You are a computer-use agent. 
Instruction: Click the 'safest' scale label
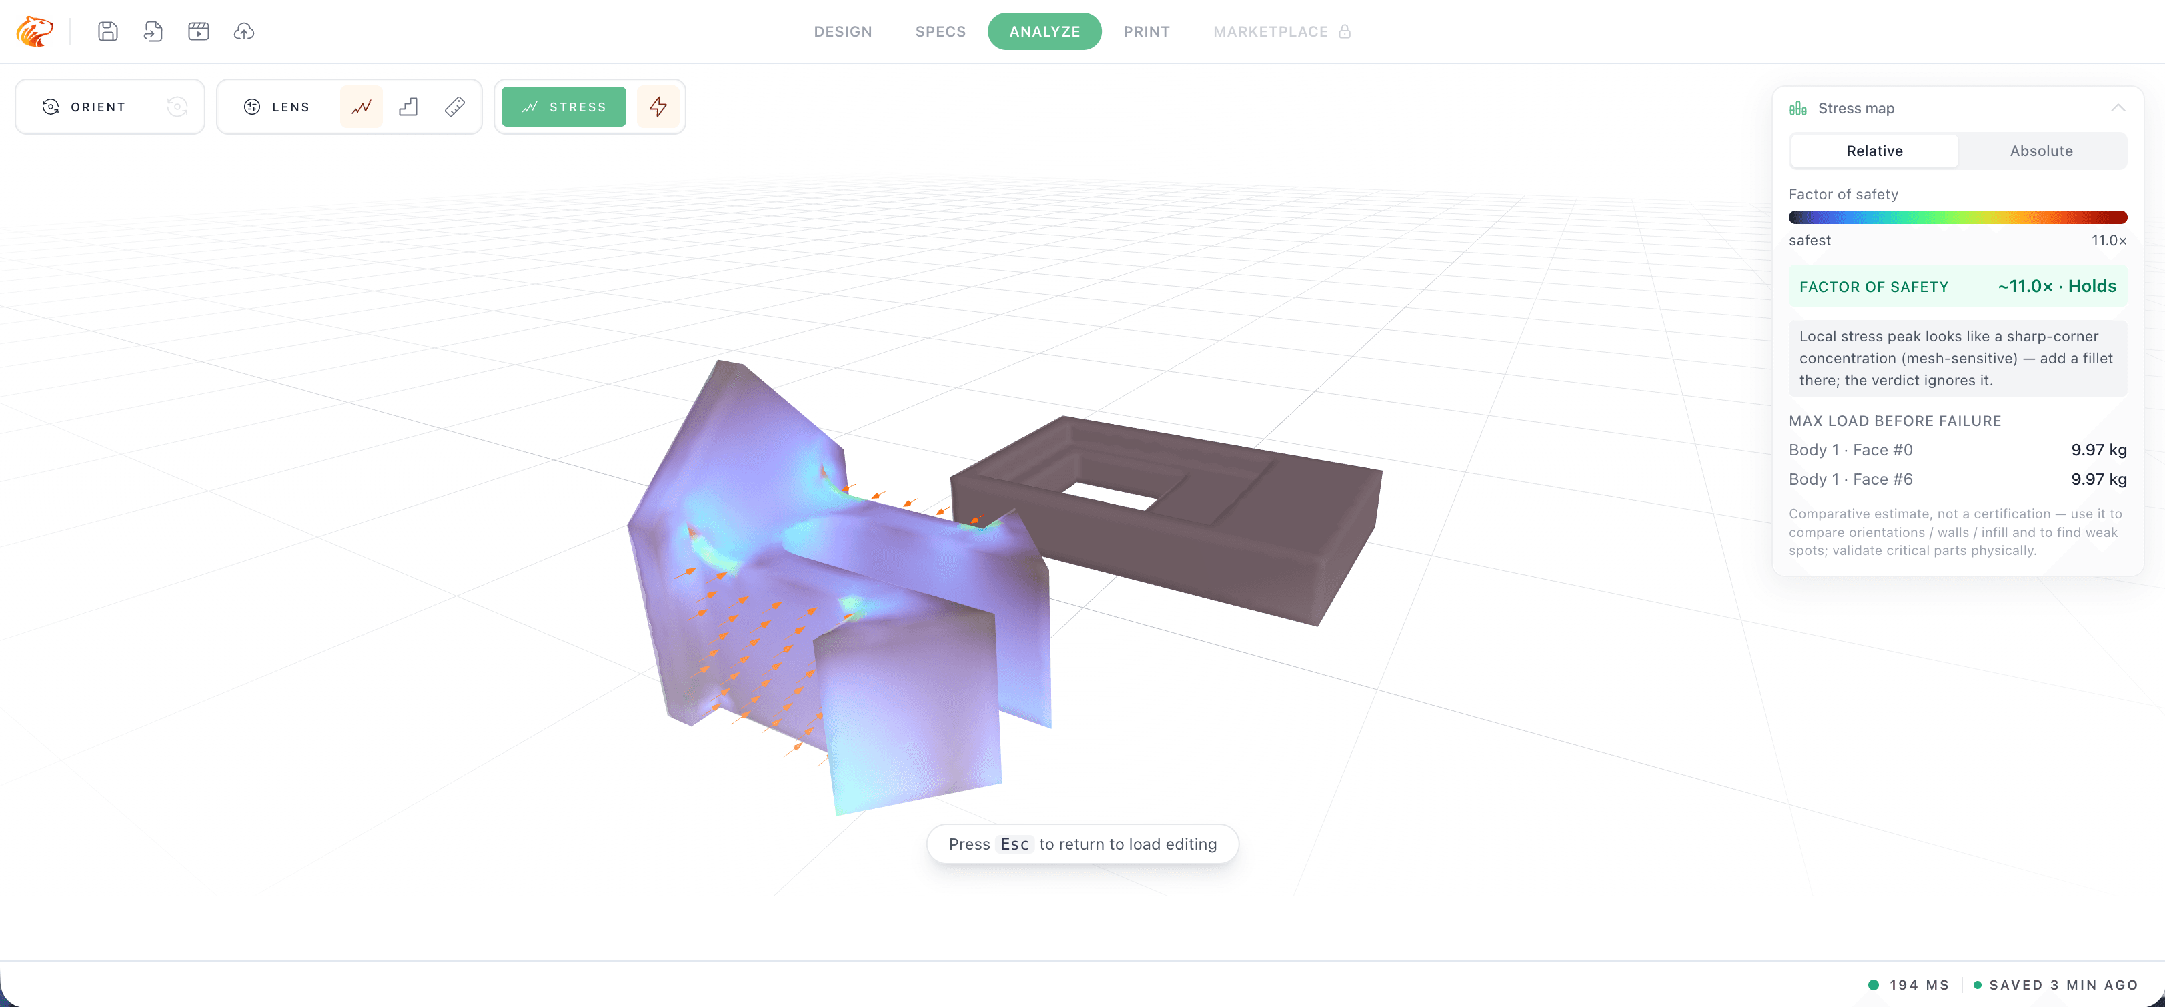(1810, 240)
